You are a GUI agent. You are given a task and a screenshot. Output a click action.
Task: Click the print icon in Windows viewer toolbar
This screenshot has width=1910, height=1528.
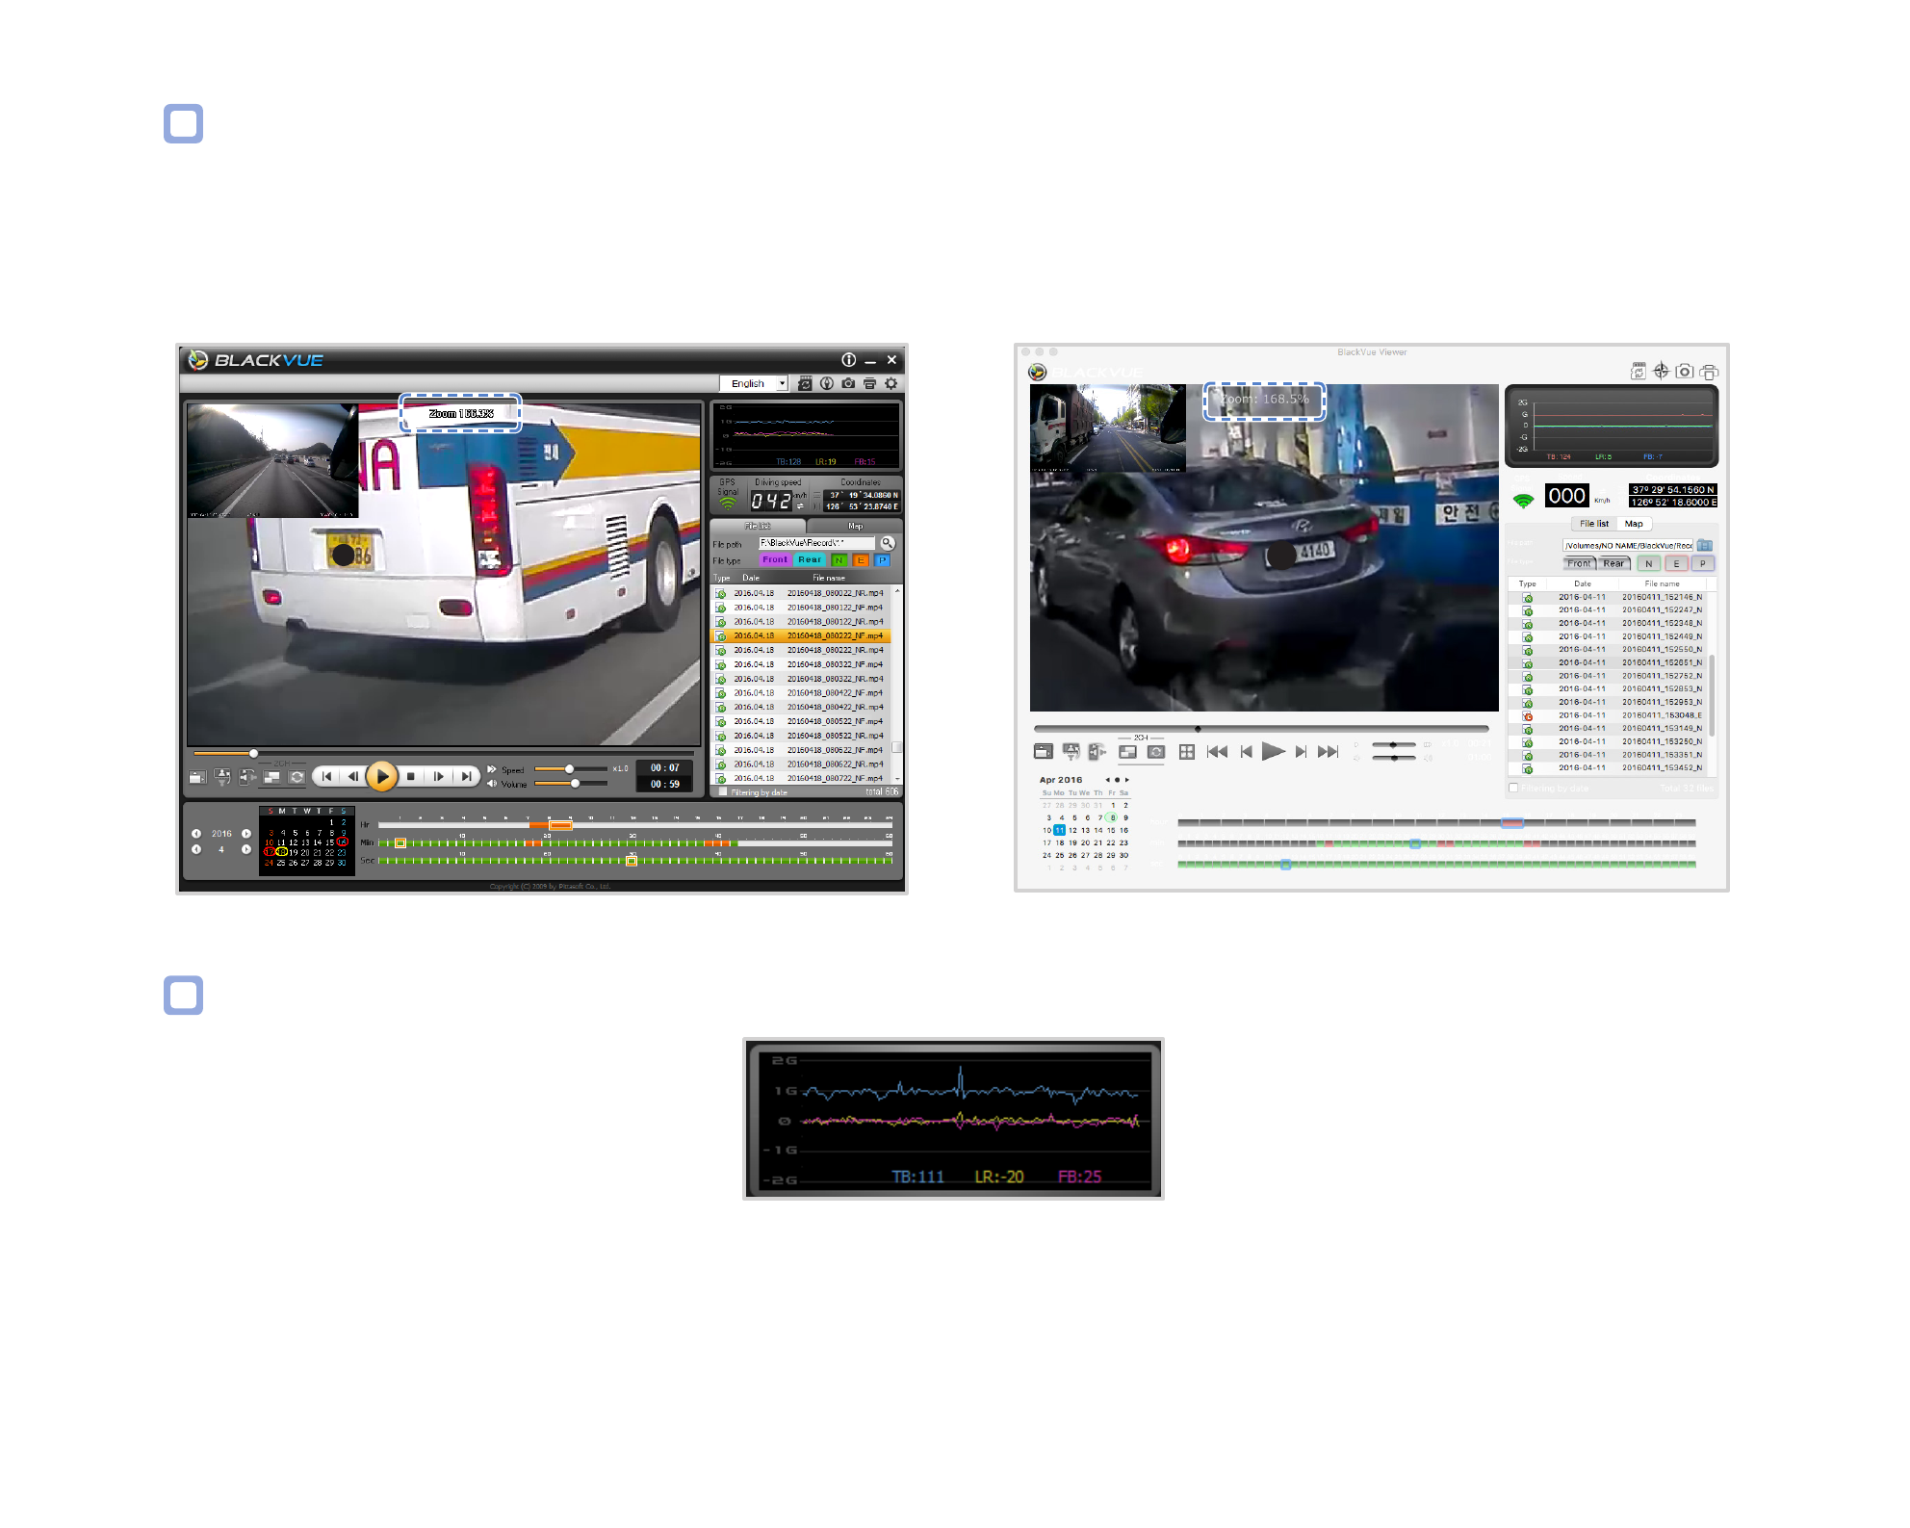click(x=869, y=383)
